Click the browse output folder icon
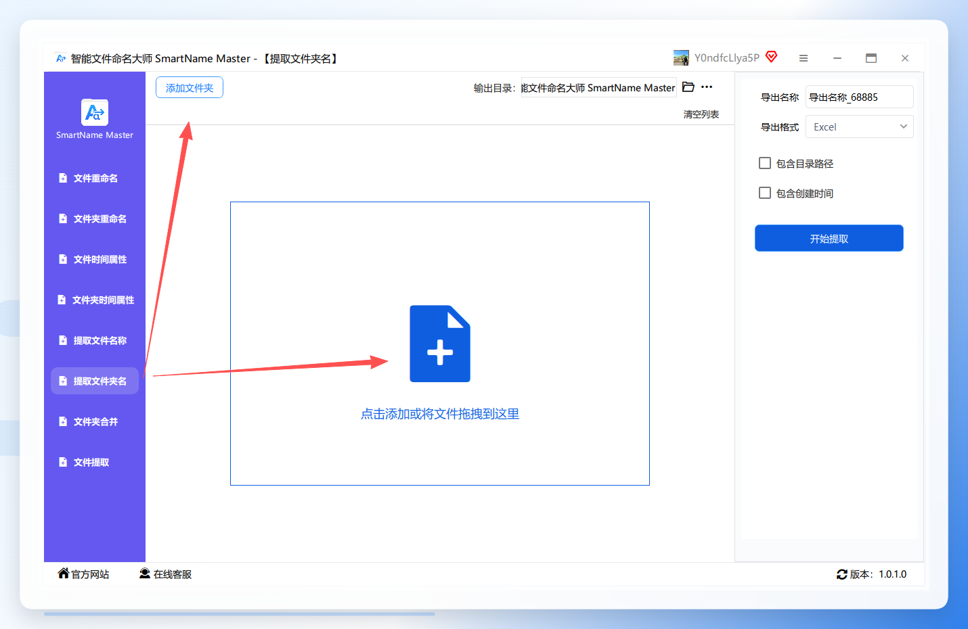This screenshot has width=968, height=629. (x=688, y=87)
